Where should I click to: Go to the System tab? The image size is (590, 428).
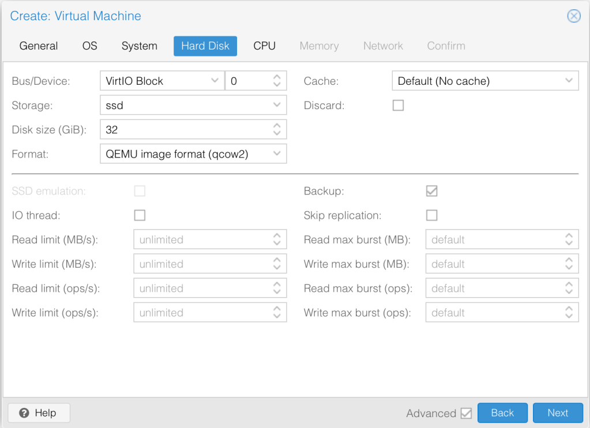point(139,46)
